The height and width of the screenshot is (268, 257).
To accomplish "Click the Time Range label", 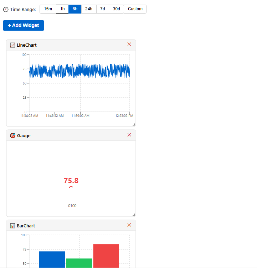I will [23, 9].
